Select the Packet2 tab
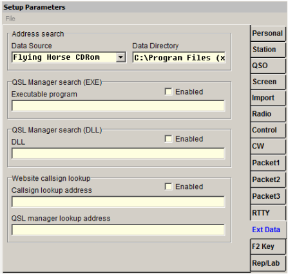288x274 pixels. tap(268, 179)
